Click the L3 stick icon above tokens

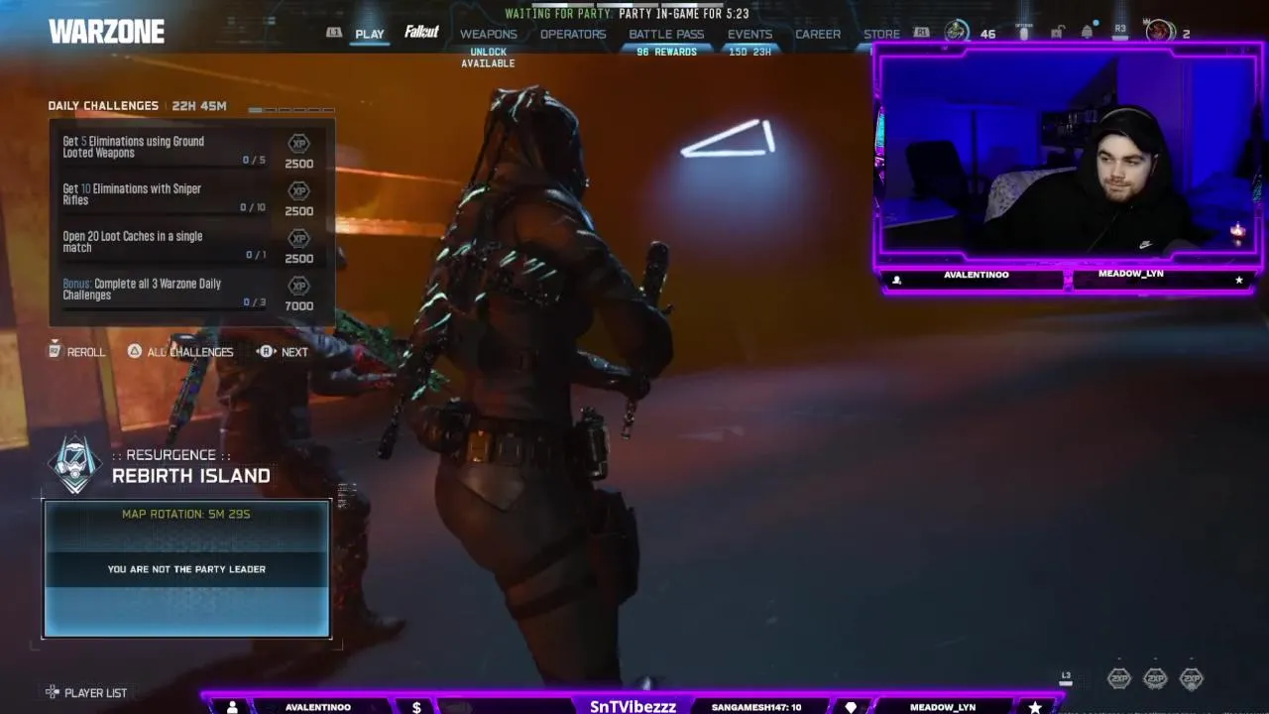1066,678
